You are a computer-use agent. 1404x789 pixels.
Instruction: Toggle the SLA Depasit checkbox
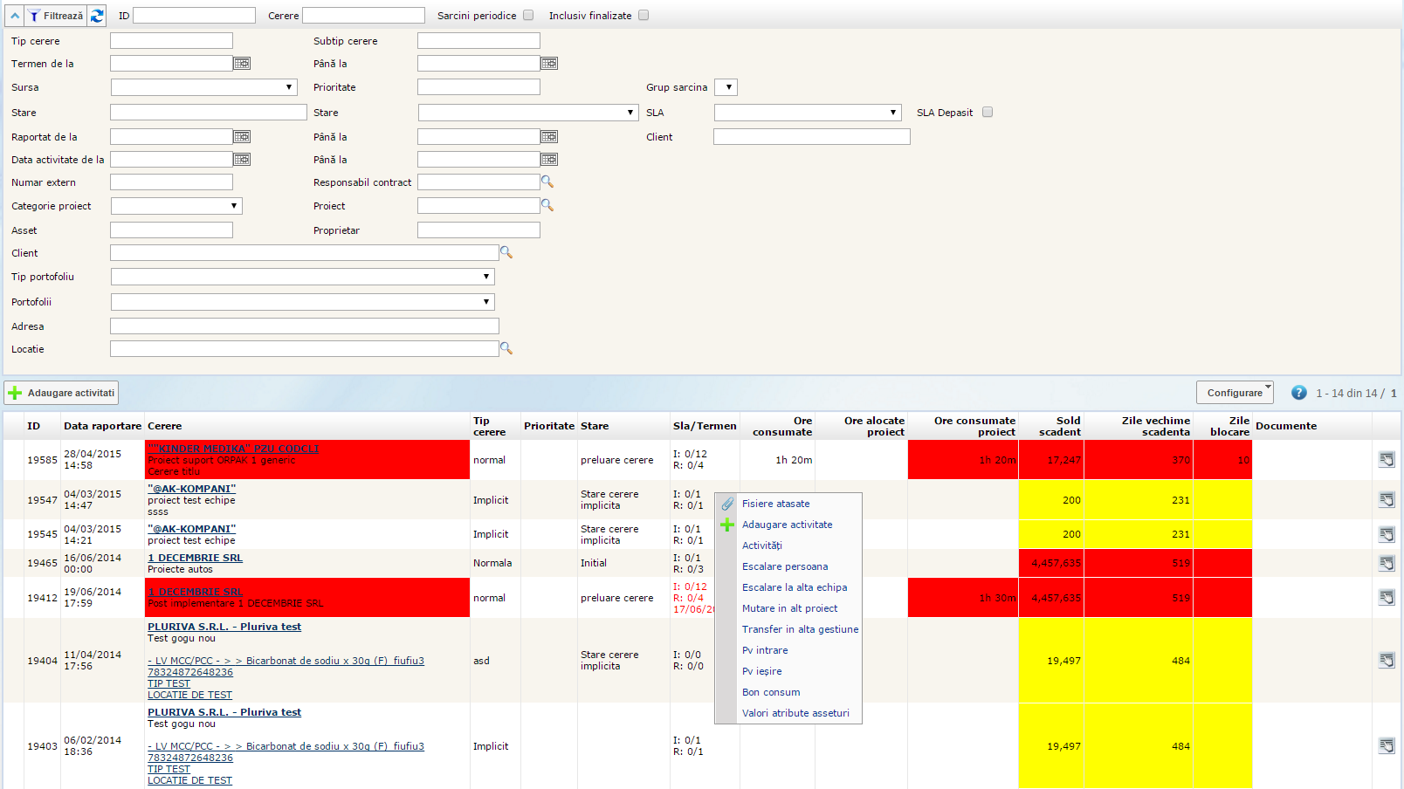click(x=988, y=112)
